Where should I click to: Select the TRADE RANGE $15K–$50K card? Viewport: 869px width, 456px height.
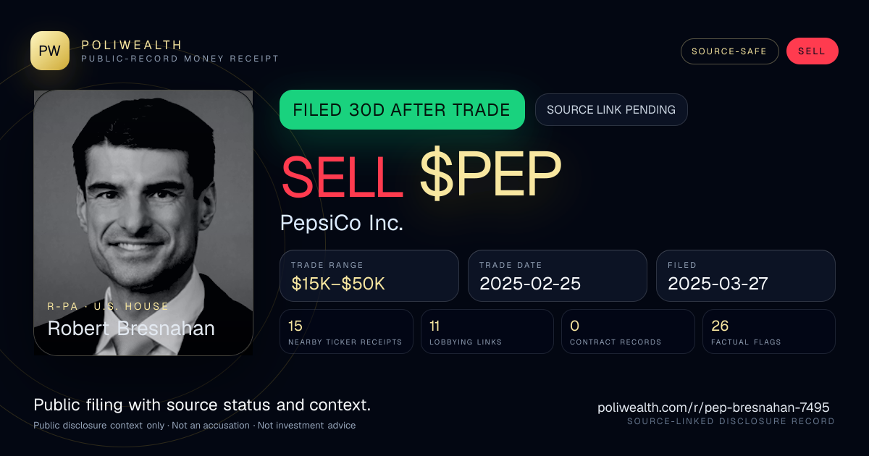tap(369, 276)
